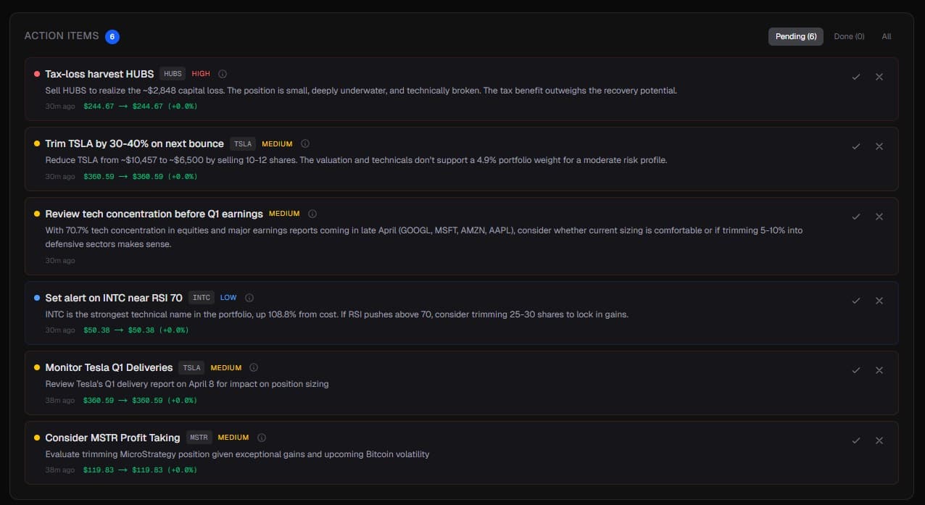Mark "Monitor Tesla Q1 Deliveries" as complete
Viewport: 925px width, 505px height.
pos(856,370)
